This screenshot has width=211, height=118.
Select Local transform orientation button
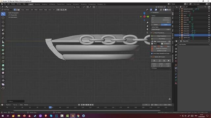(166, 25)
